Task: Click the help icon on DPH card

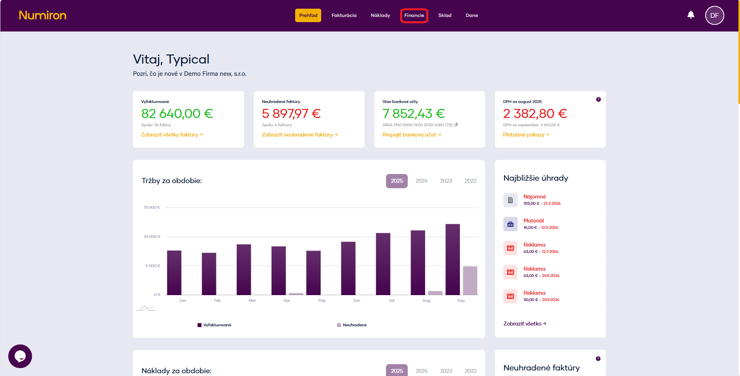Action: pyautogui.click(x=598, y=99)
